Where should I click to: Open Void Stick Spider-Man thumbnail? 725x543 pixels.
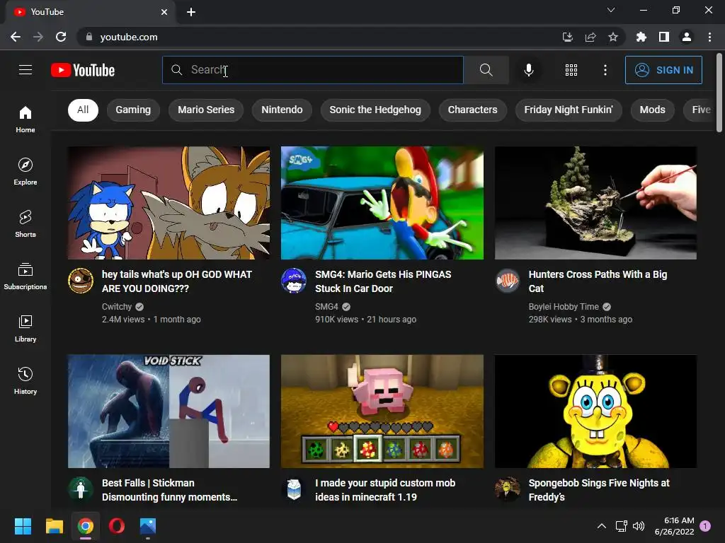coord(169,411)
